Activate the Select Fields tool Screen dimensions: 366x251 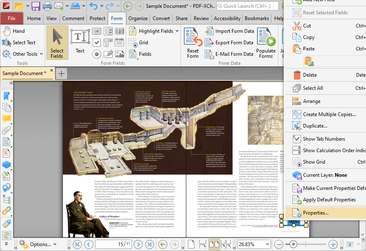(x=57, y=43)
